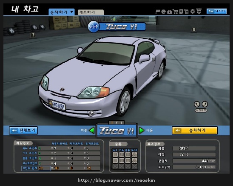Click the 전체보기 view-all button
233x186 pixels.
point(23,131)
